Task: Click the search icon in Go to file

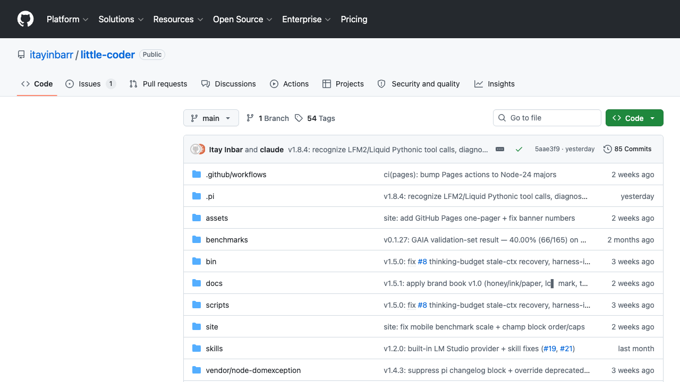Action: coord(502,118)
